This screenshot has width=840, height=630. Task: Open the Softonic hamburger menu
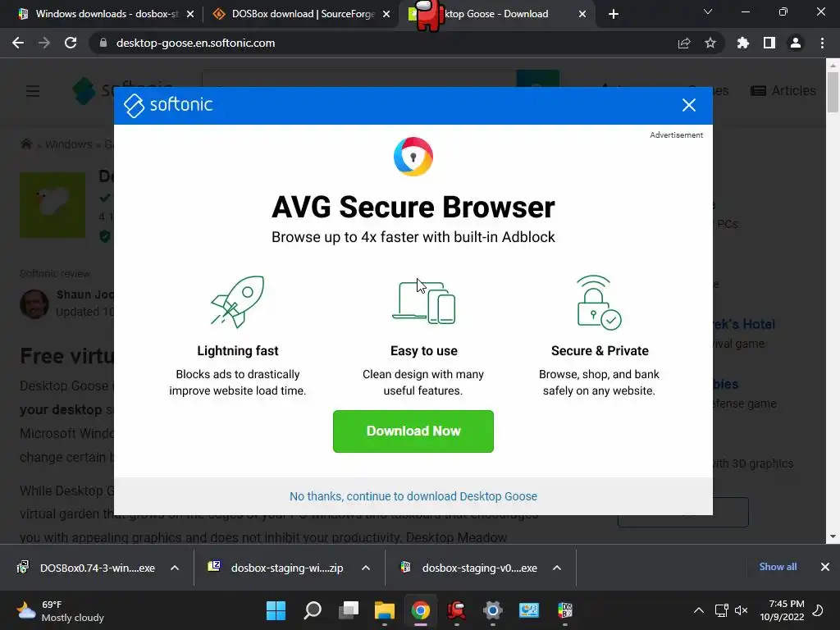click(33, 91)
